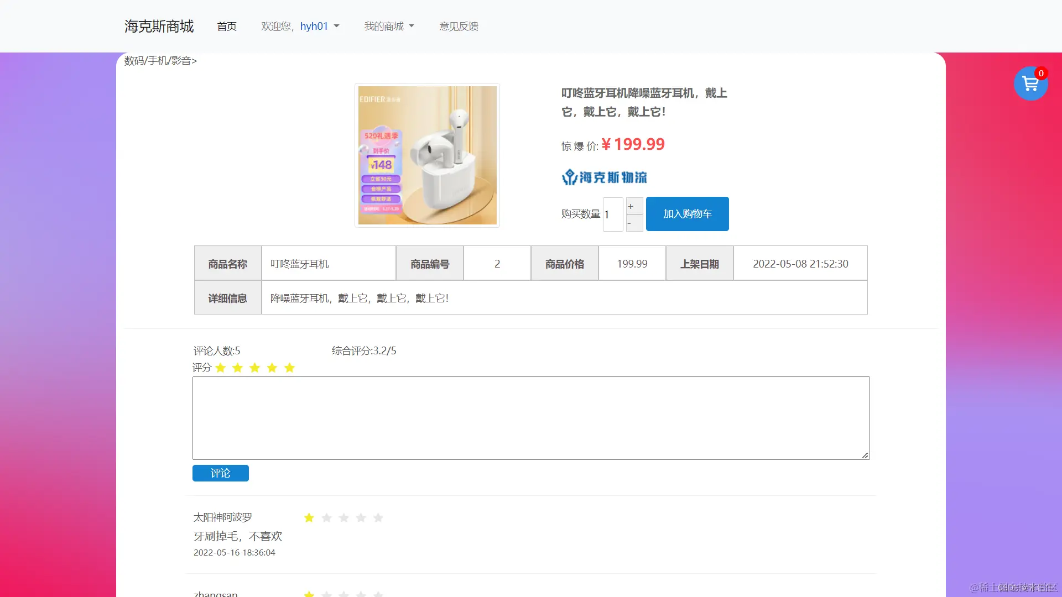This screenshot has height=597, width=1062.
Task: Open the shopping cart icon
Action: (1030, 83)
